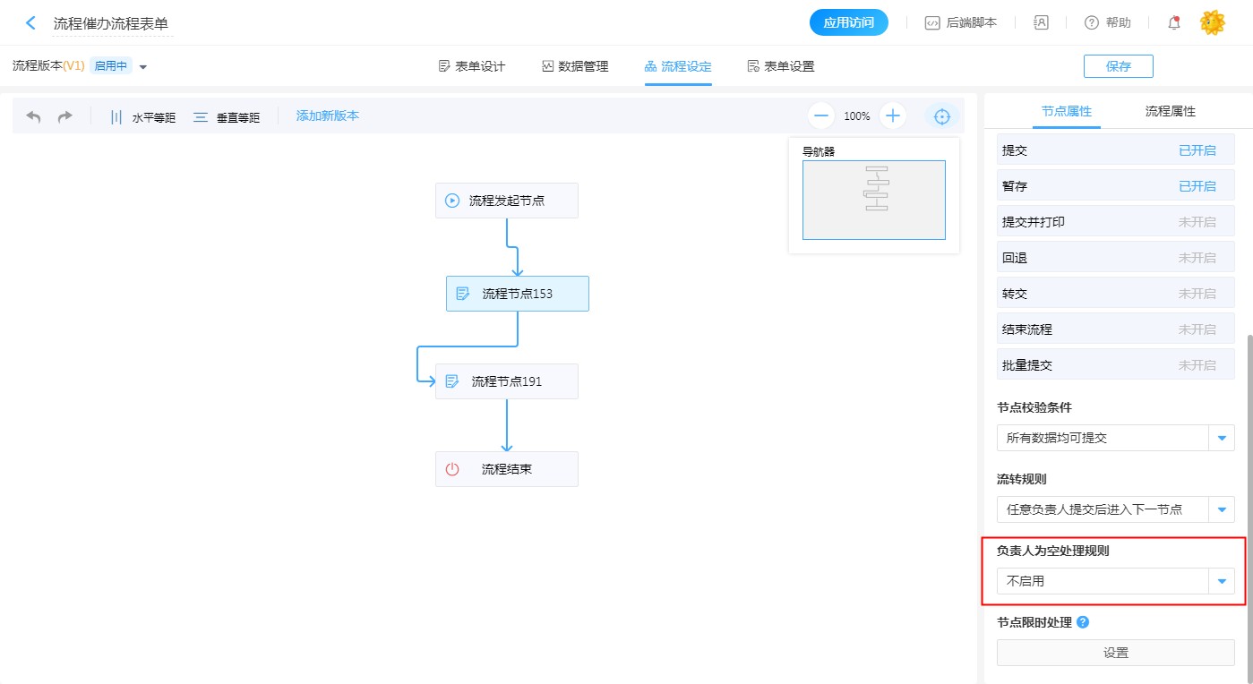This screenshot has height=684, width=1253.
Task: Select the 流程节点191 node
Action: 507,381
